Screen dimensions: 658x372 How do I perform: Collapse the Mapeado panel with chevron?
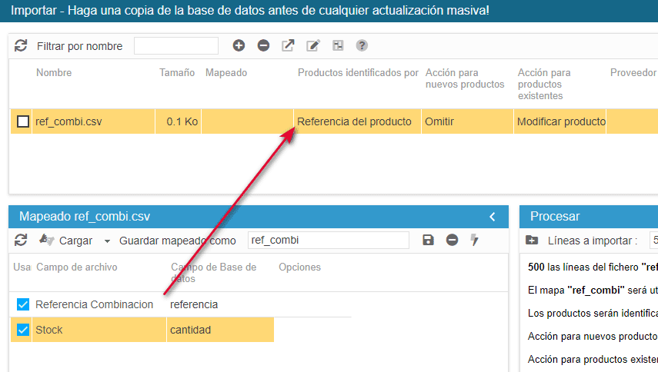point(493,217)
